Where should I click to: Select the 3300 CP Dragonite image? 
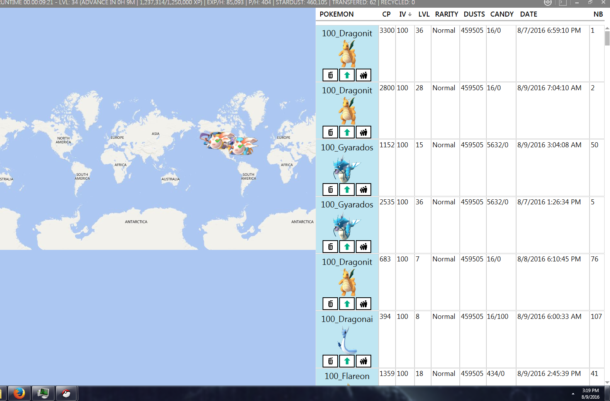coord(347,54)
